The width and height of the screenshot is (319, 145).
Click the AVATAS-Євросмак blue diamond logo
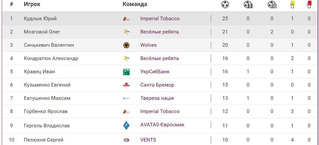(x=126, y=125)
